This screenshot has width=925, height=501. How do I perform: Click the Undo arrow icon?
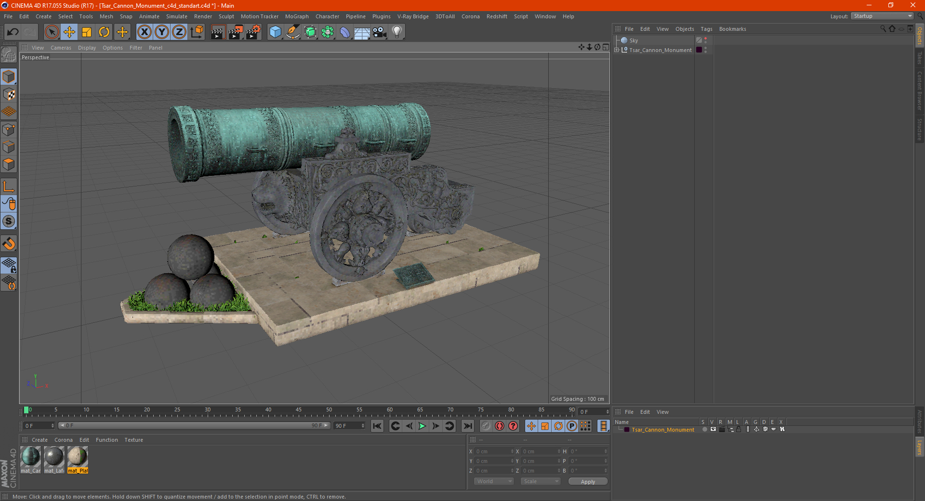pos(13,32)
